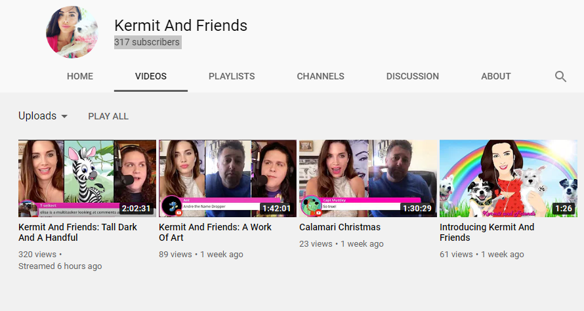Click title 'Kermit And Friends: Tall Dark And A Handful'
The height and width of the screenshot is (311, 584).
tap(78, 232)
